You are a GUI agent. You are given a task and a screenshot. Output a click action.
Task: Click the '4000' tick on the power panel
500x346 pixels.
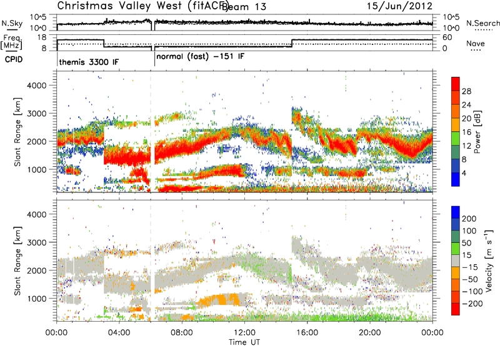[37, 86]
